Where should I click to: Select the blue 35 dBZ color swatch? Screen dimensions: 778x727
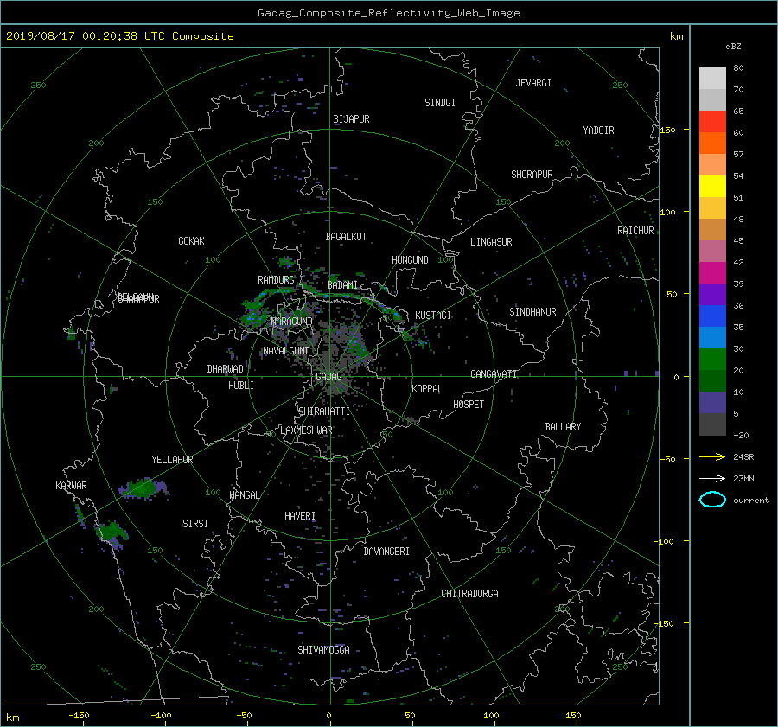point(712,316)
